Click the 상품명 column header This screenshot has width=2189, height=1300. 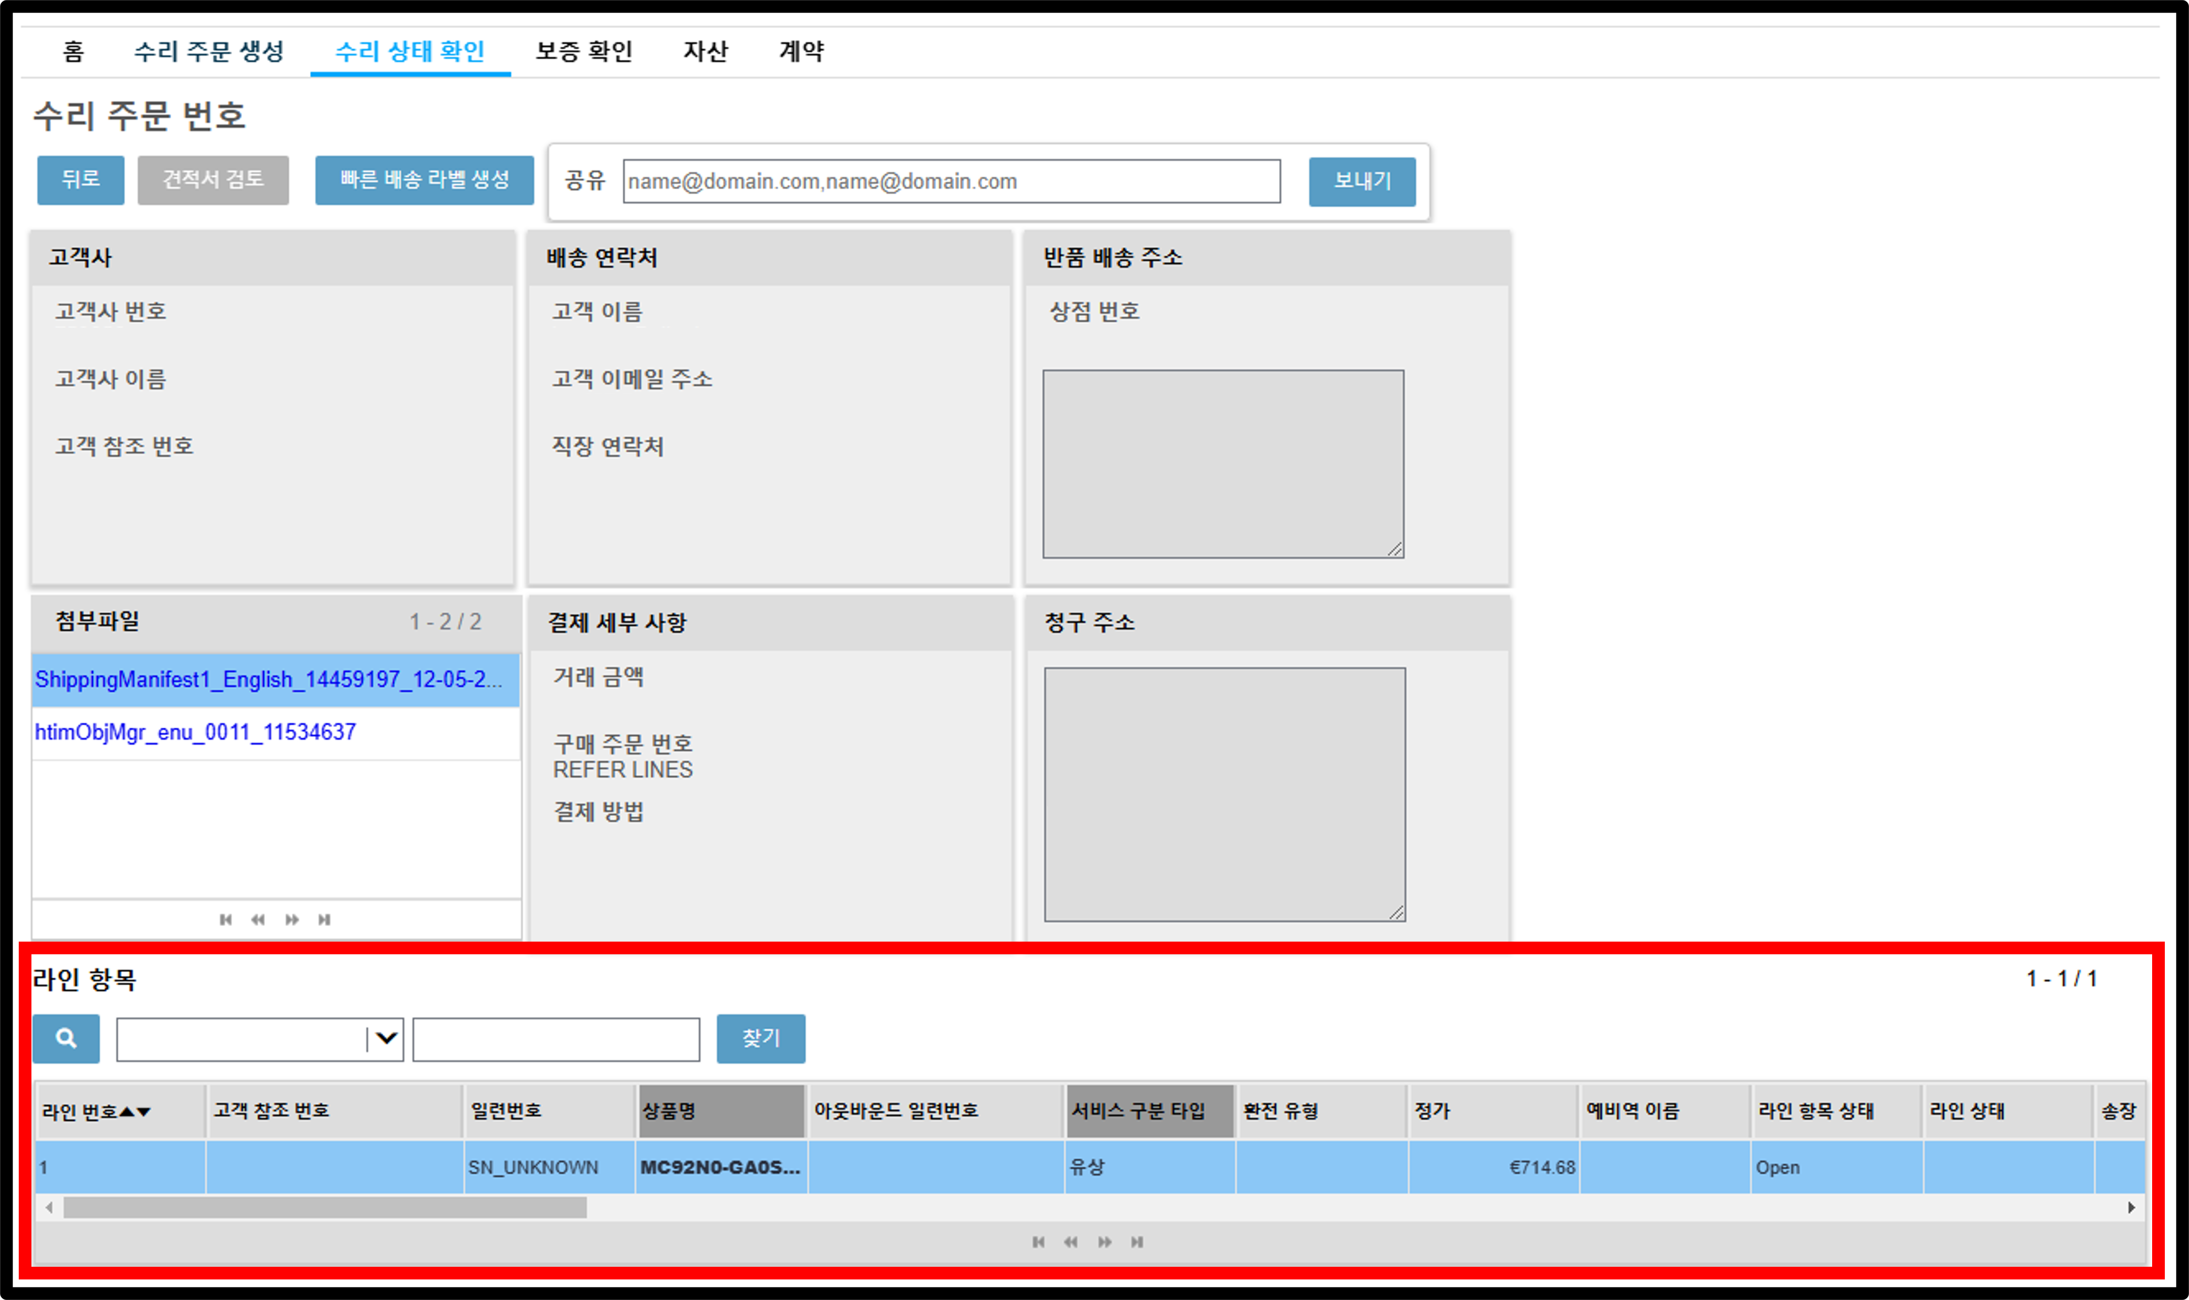pyautogui.click(x=722, y=1111)
